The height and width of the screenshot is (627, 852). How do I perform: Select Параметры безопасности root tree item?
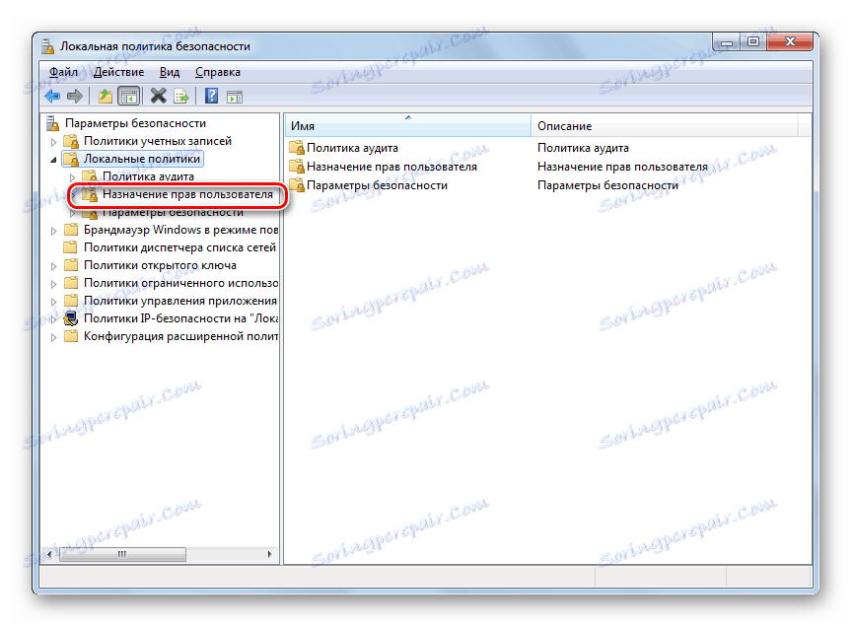pos(135,123)
